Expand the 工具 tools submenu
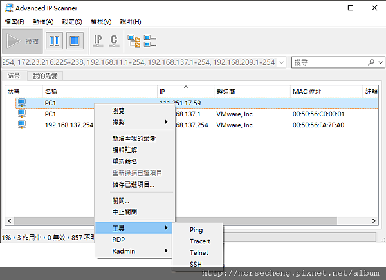The height and width of the screenshot is (280, 386). [x=134, y=228]
